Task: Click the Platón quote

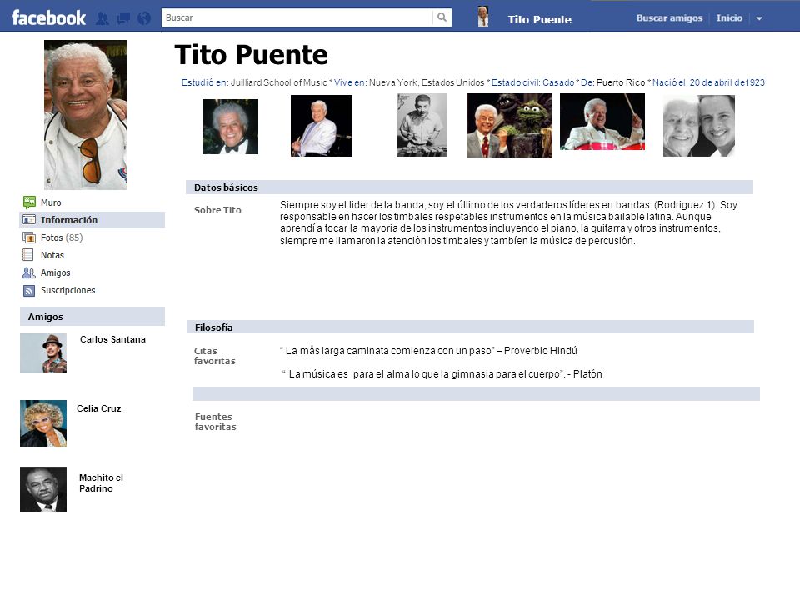Action: [442, 374]
